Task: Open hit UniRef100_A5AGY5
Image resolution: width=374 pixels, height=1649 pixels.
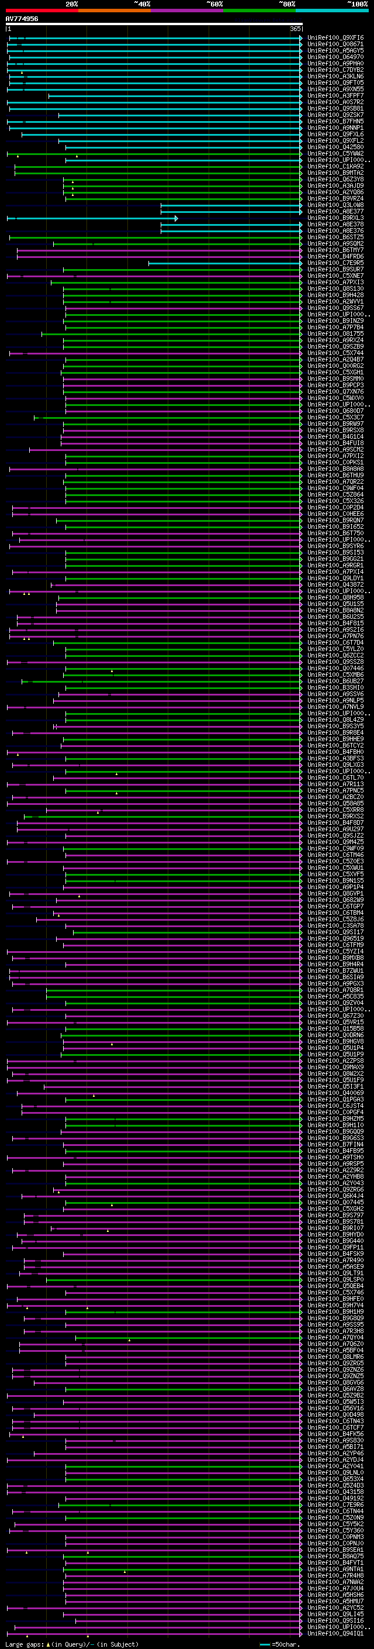Action: pos(335,50)
